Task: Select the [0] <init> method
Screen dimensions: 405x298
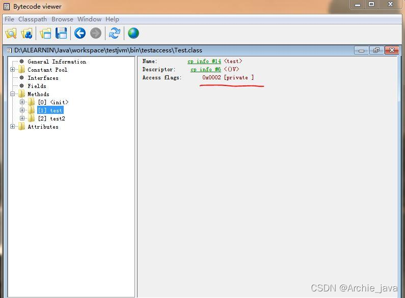Action: point(53,102)
